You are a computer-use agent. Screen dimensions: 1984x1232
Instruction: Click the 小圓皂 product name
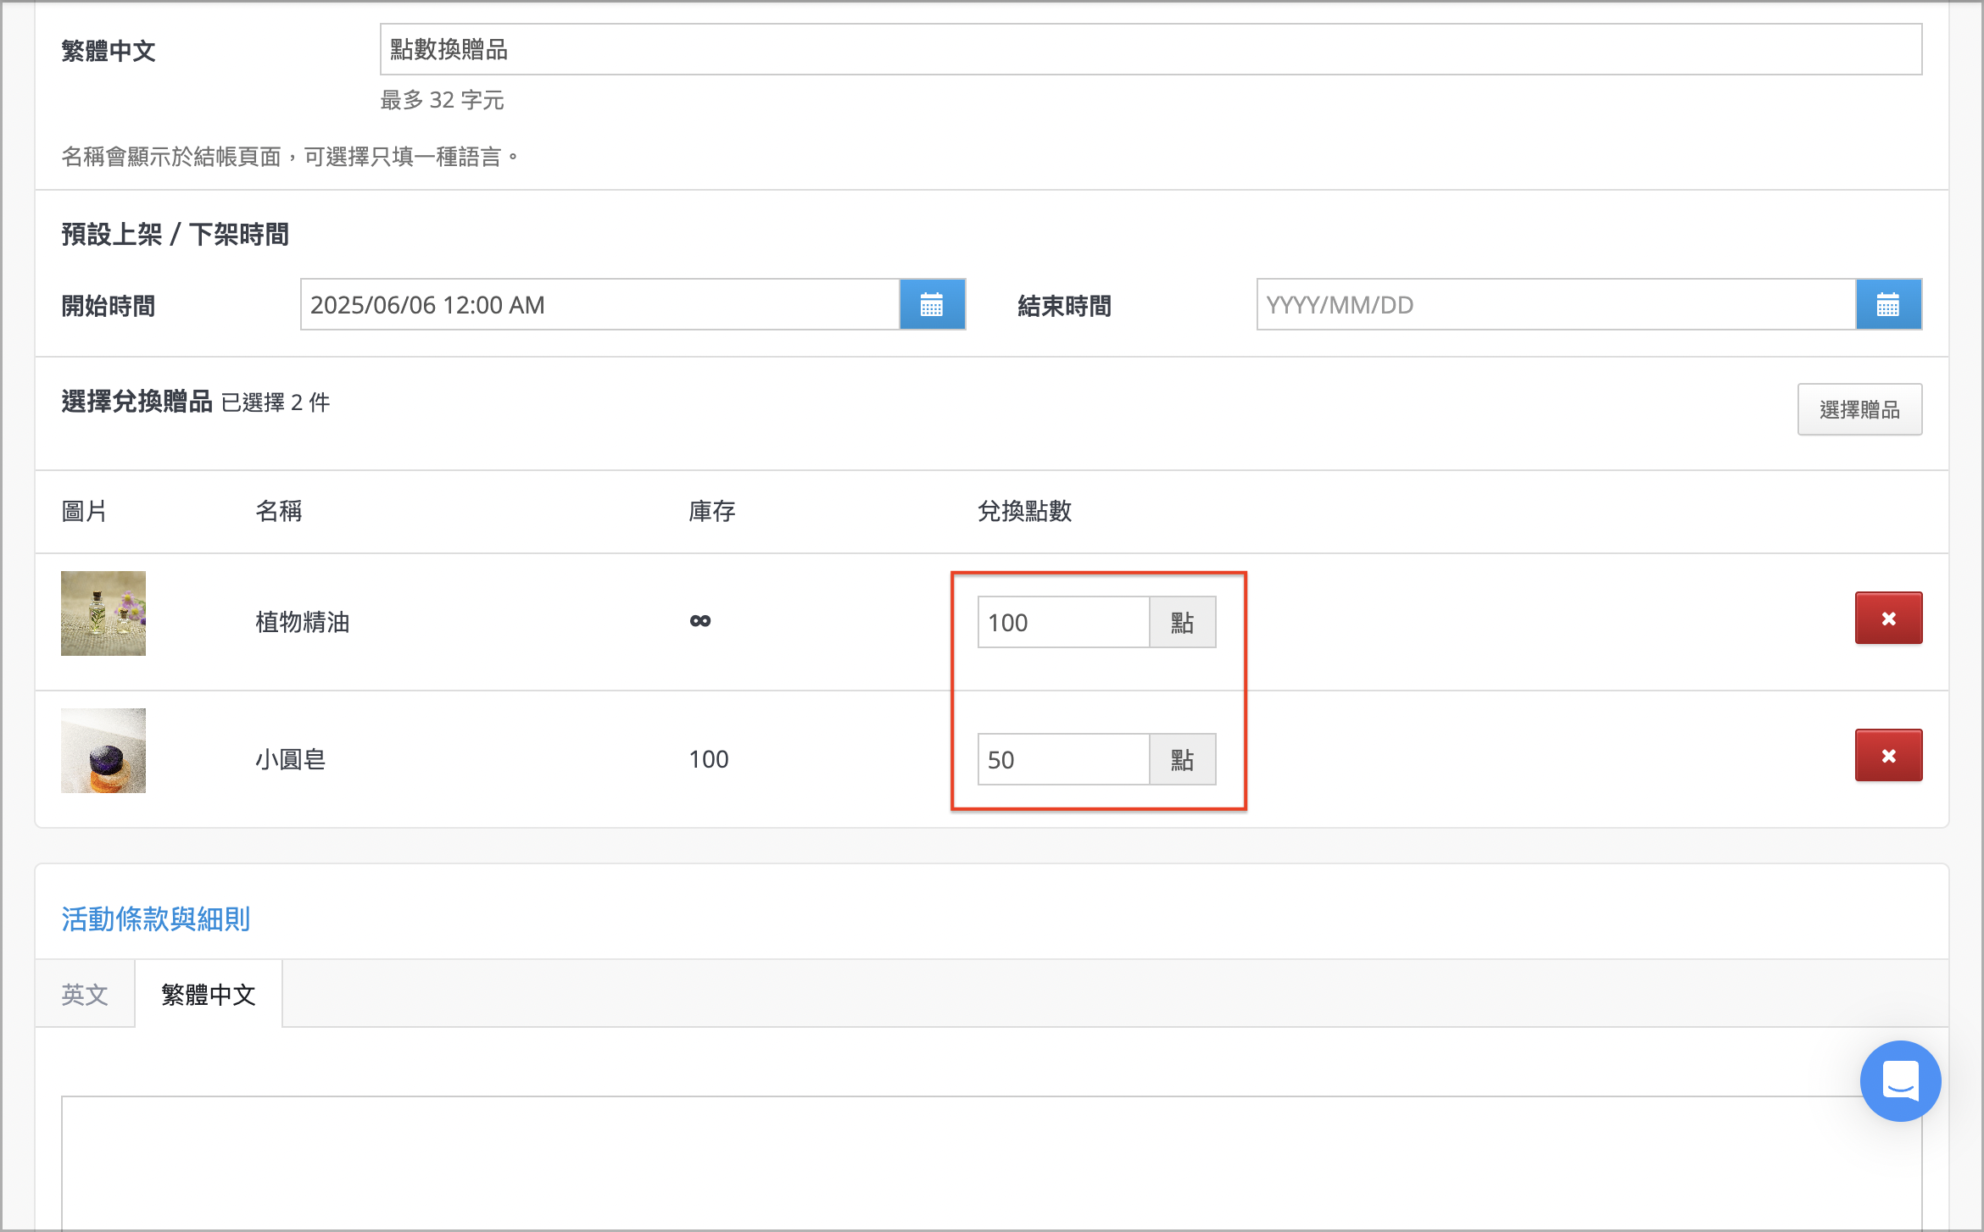pyautogui.click(x=291, y=759)
